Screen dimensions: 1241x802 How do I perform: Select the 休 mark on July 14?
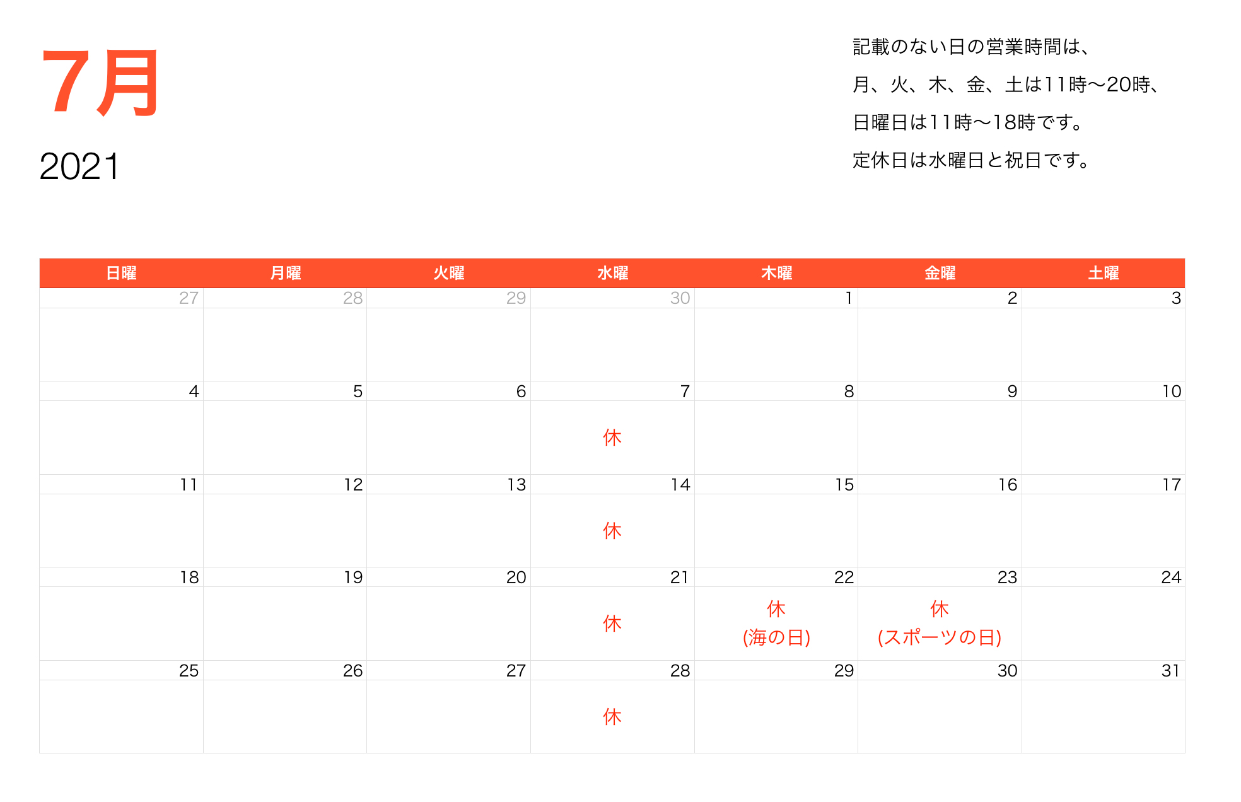coord(611,532)
